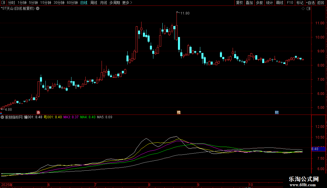Click the 11.80 high price annotation
The height and width of the screenshot is (188, 327).
point(185,13)
